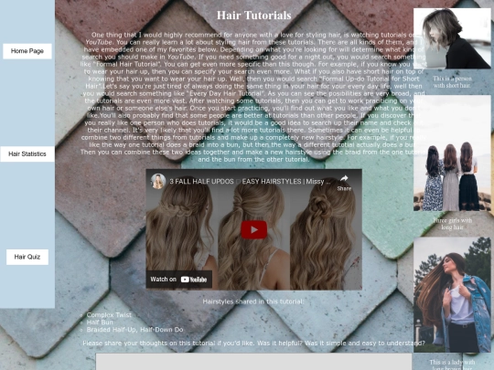
Task: Go to the Hair Statistics page
Action: [27, 153]
